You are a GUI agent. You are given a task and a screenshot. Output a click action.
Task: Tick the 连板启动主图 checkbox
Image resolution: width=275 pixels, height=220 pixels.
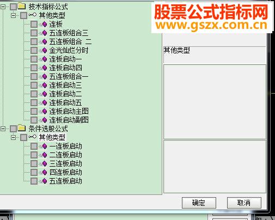click(34, 111)
